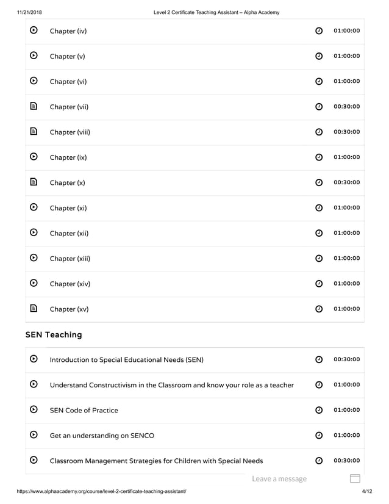
Task: Click the play icon beside Chapter (iv)
Action: (x=34, y=31)
